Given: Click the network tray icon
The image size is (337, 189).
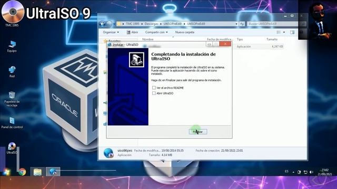Looking at the screenshot, I should click(x=305, y=172).
